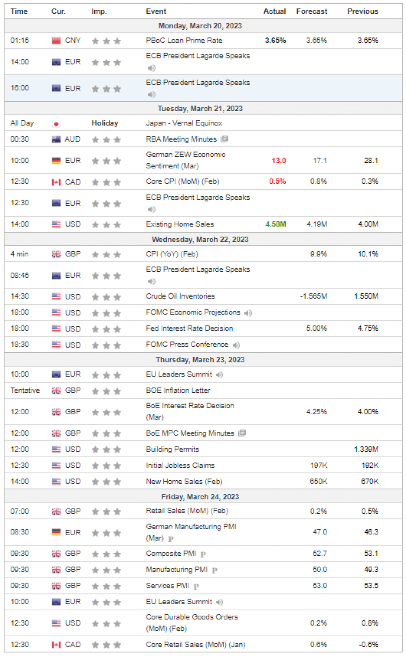Open Retail Sales (MoM) (Feb) event
The width and height of the screenshot is (406, 657).
[x=187, y=511]
